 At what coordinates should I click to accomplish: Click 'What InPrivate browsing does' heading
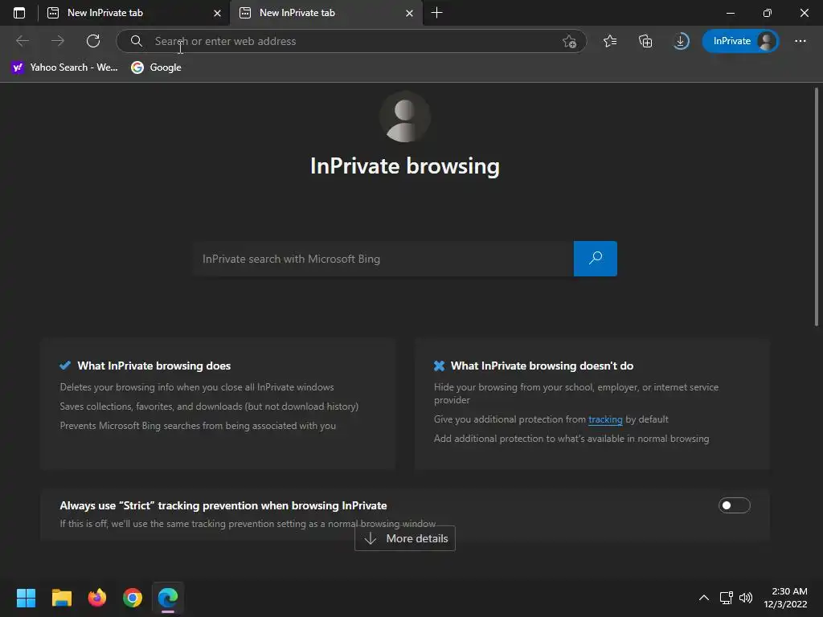pyautogui.click(x=154, y=366)
